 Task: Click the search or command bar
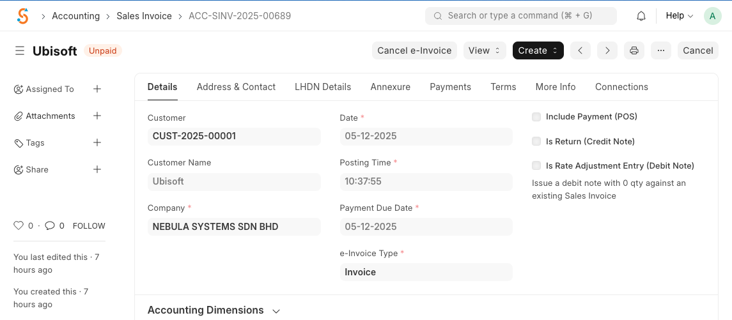(520, 16)
